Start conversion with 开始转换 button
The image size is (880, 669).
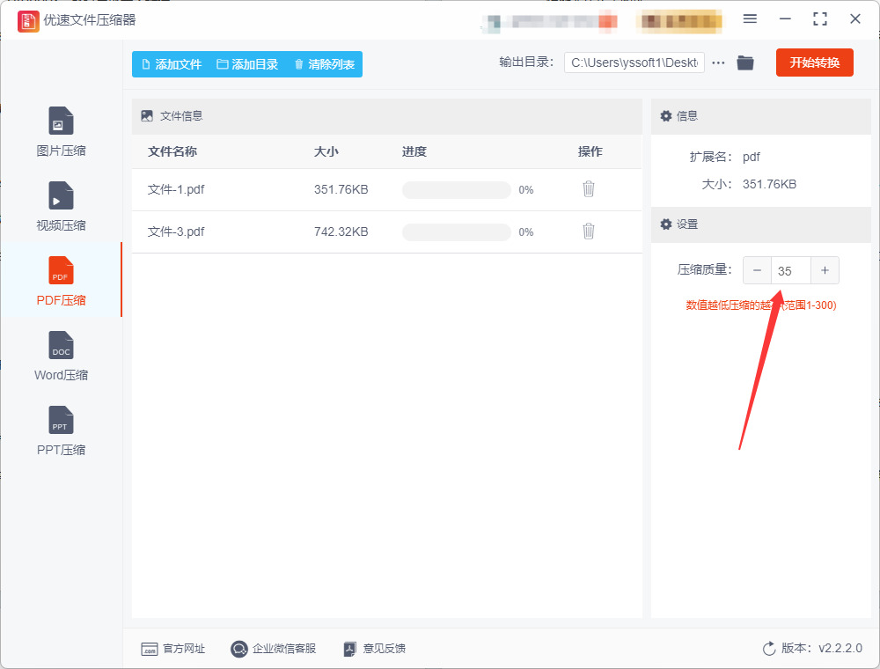pyautogui.click(x=814, y=62)
